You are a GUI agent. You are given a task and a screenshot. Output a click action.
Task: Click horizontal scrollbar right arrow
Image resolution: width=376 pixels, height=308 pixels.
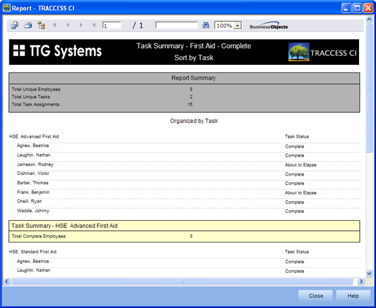pos(360,282)
